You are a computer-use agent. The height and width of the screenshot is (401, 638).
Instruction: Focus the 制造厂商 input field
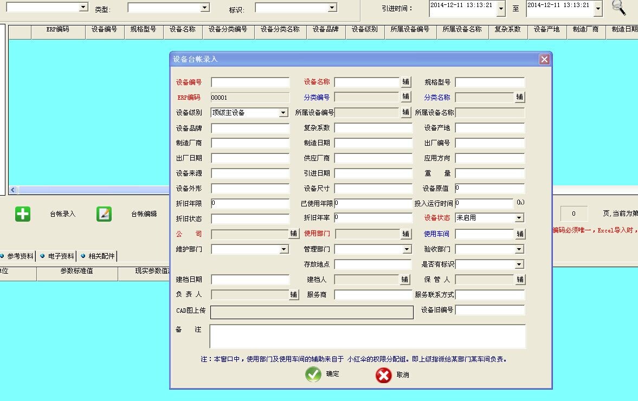coord(250,143)
